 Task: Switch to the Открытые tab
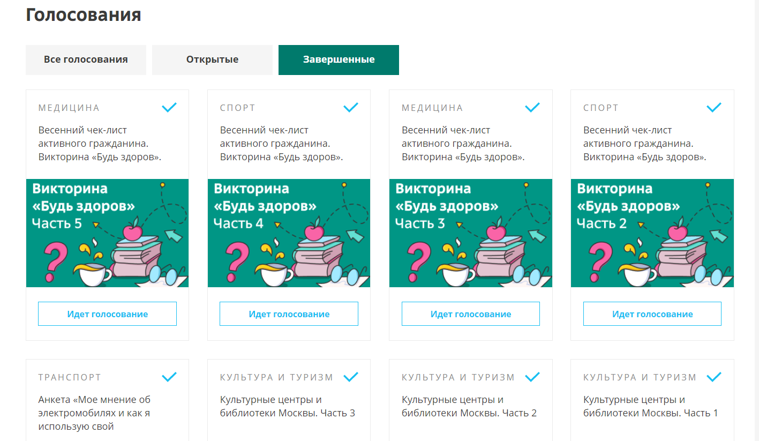(212, 59)
